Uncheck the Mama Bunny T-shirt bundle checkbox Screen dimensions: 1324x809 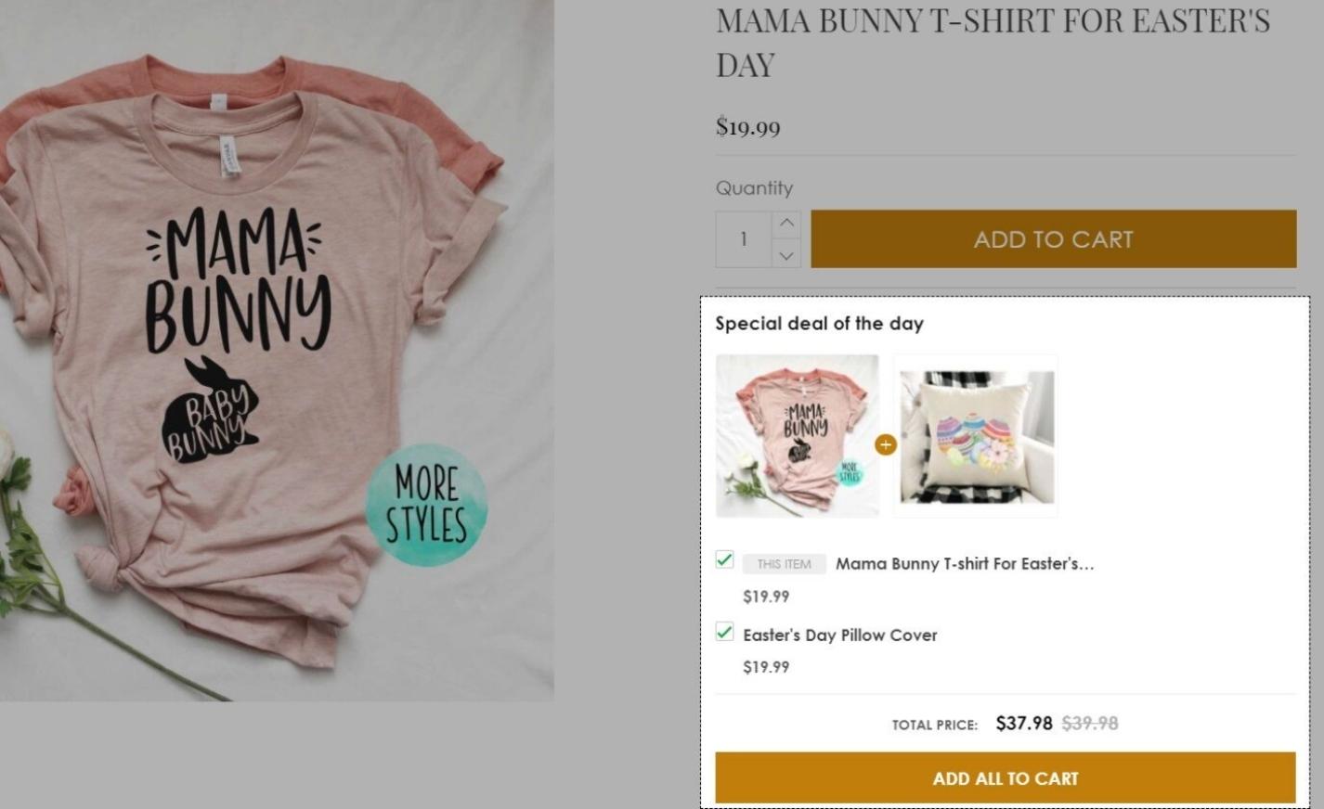point(725,559)
